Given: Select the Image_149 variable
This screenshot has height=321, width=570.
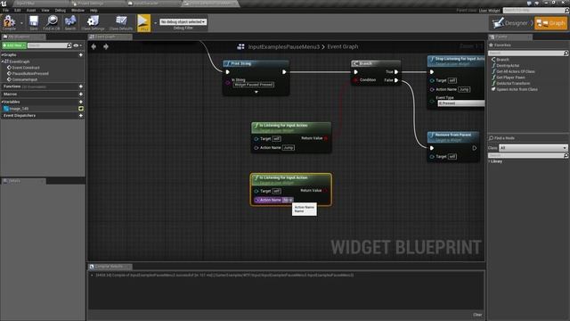Looking at the screenshot, I should pyautogui.click(x=19, y=109).
